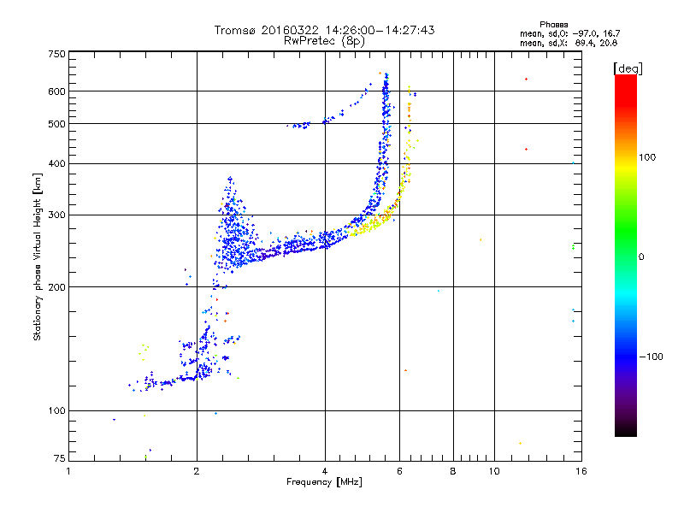Click y-axis tick label '100'
This screenshot has height=513, width=684.
56,411
